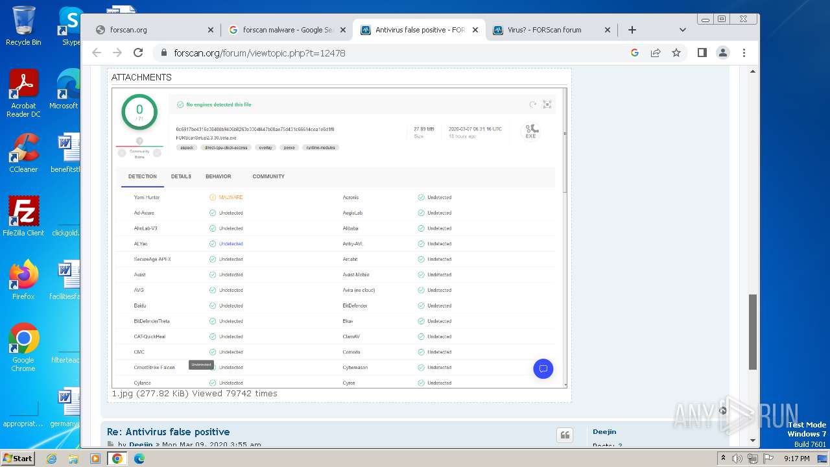The image size is (830, 467).
Task: Show hidden system tray icons
Action: click(723, 459)
